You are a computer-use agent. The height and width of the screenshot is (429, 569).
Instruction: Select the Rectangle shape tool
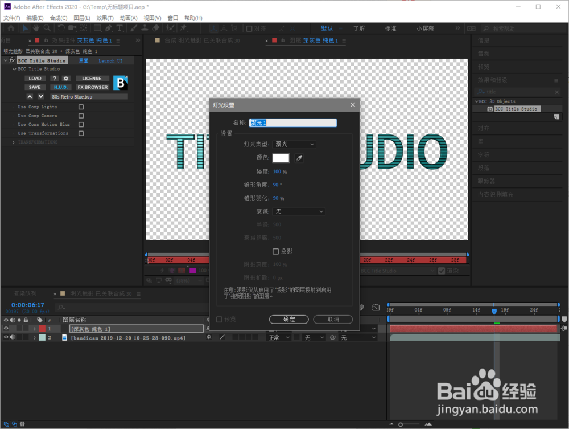pyautogui.click(x=97, y=28)
